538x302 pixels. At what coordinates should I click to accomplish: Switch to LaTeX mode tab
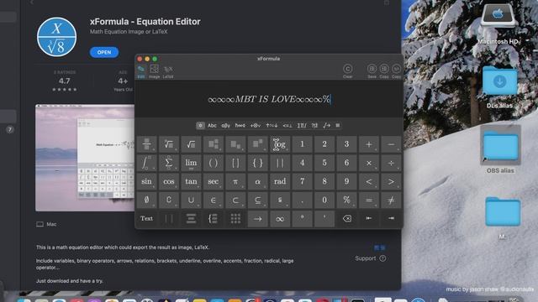168,72
